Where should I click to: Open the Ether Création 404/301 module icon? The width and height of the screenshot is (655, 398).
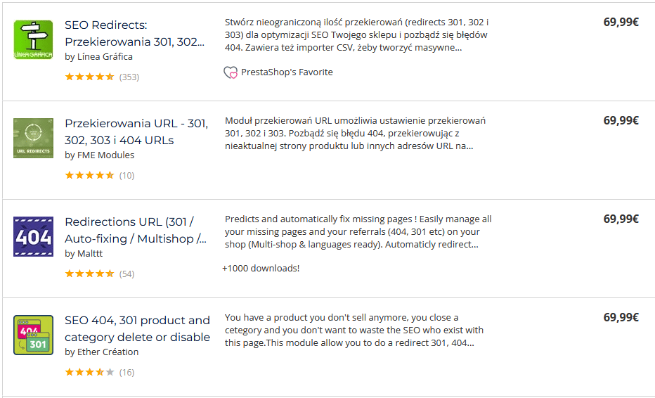[x=34, y=335]
